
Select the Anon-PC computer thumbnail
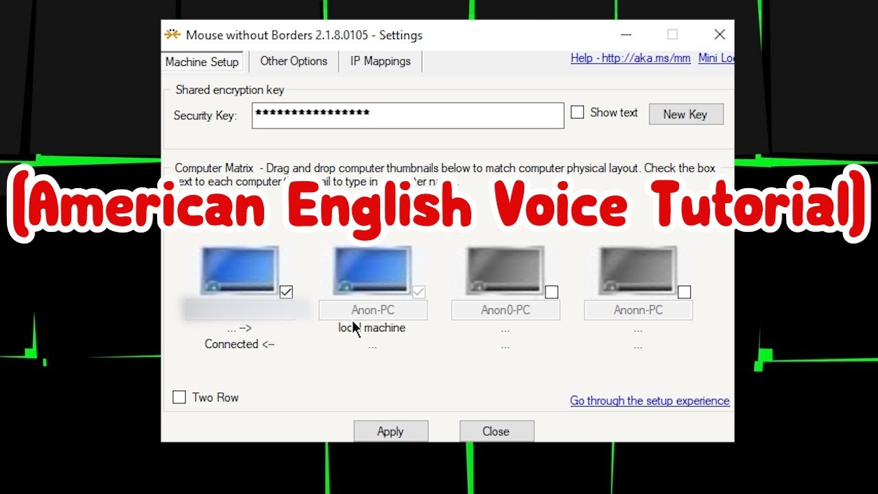(372, 271)
